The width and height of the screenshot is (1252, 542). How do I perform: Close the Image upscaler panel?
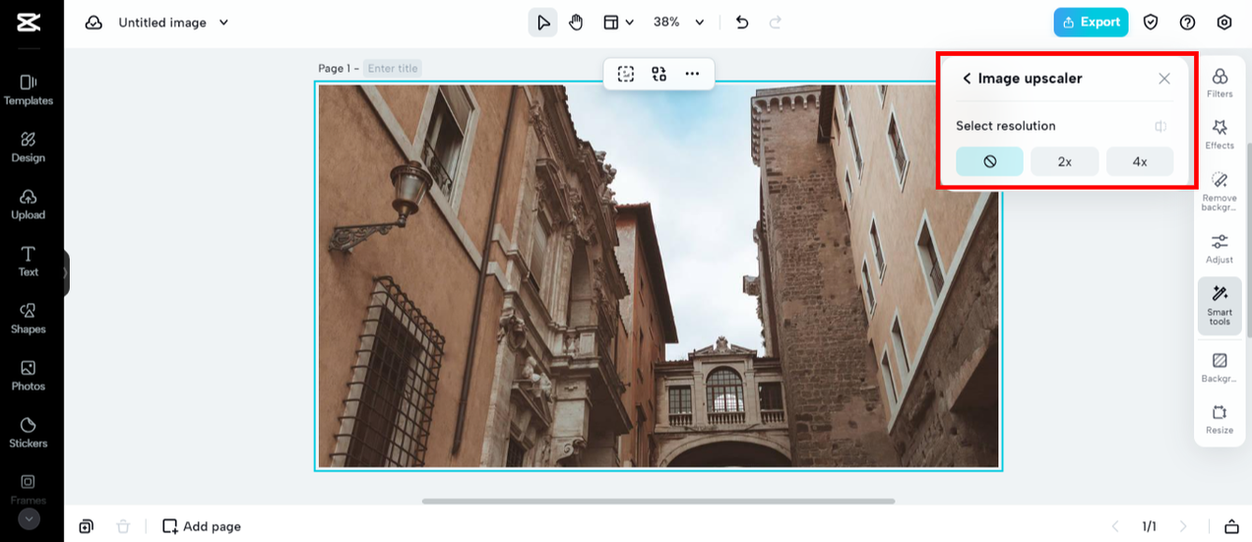pos(1164,79)
